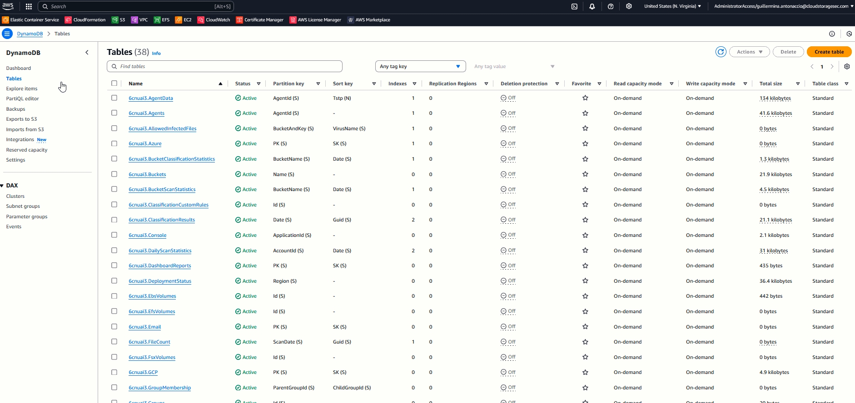The width and height of the screenshot is (855, 403).
Task: Open the 6cnuai3.FsxVolumes table link
Action: (152, 357)
